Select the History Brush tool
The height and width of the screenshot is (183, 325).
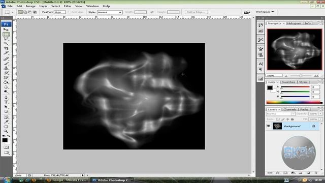(x=6, y=73)
